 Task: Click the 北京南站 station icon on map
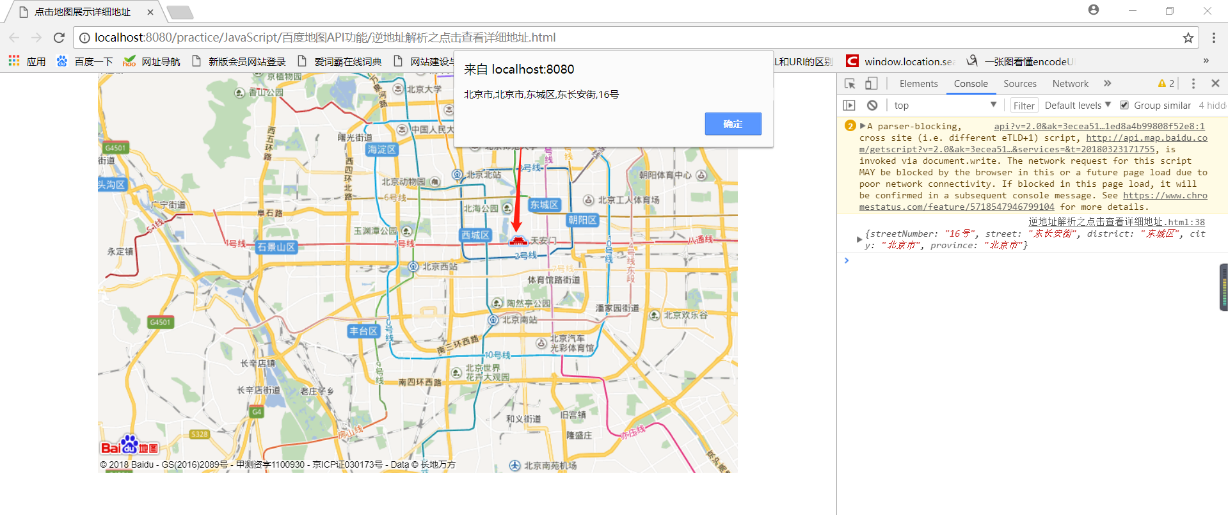pyautogui.click(x=493, y=319)
